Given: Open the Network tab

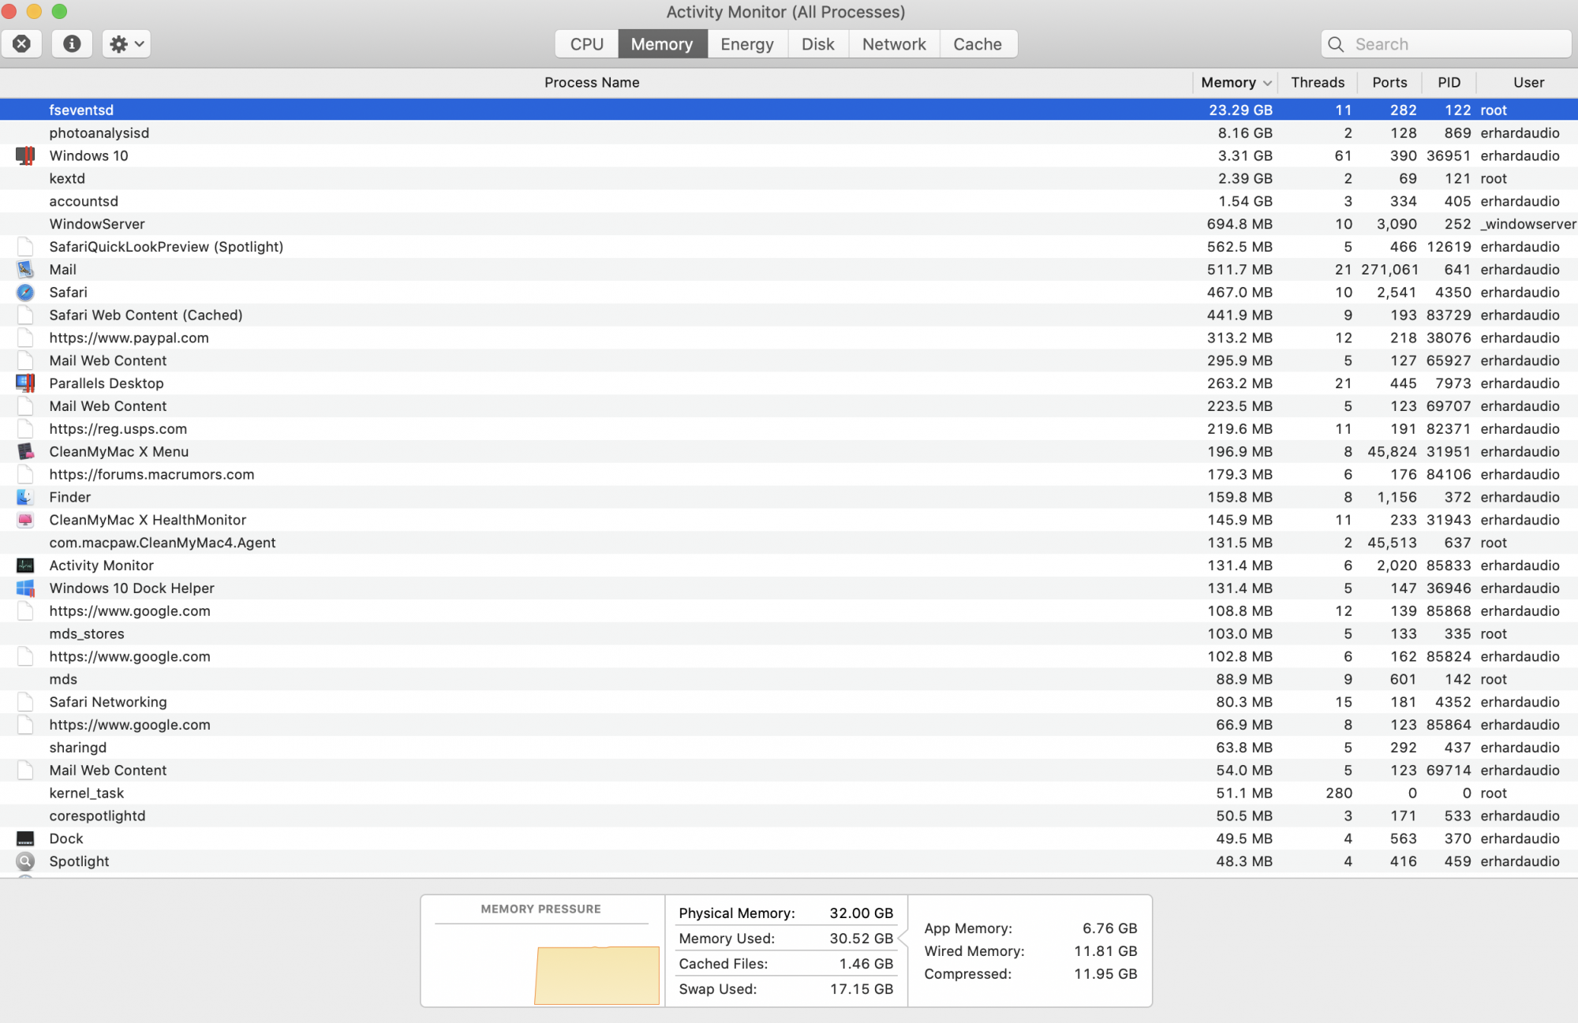Looking at the screenshot, I should point(893,44).
